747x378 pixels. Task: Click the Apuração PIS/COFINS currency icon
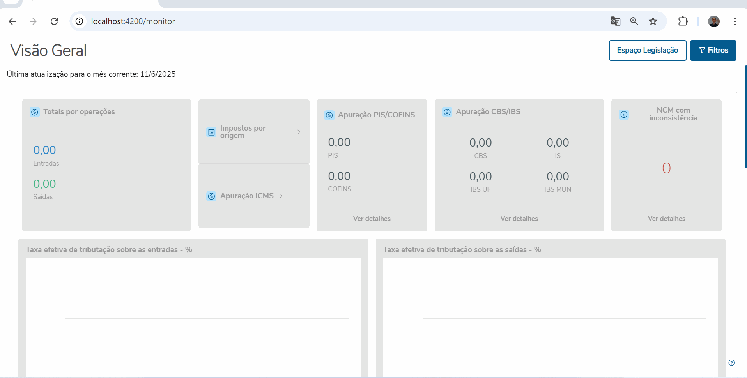(329, 115)
